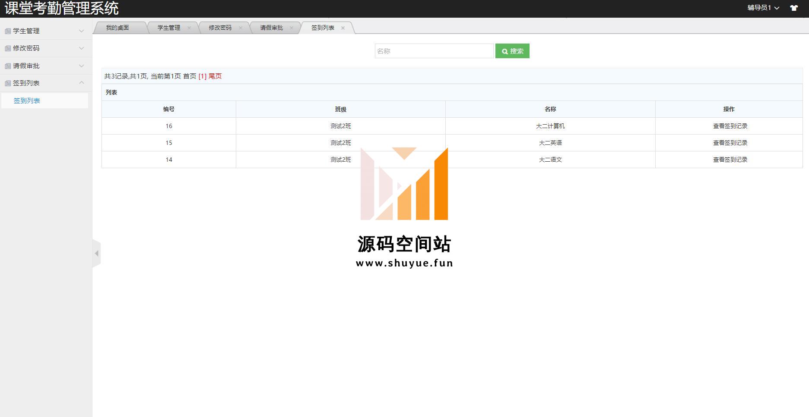This screenshot has height=417, width=809.
Task: Close the 修改密码 tab
Action: click(241, 28)
